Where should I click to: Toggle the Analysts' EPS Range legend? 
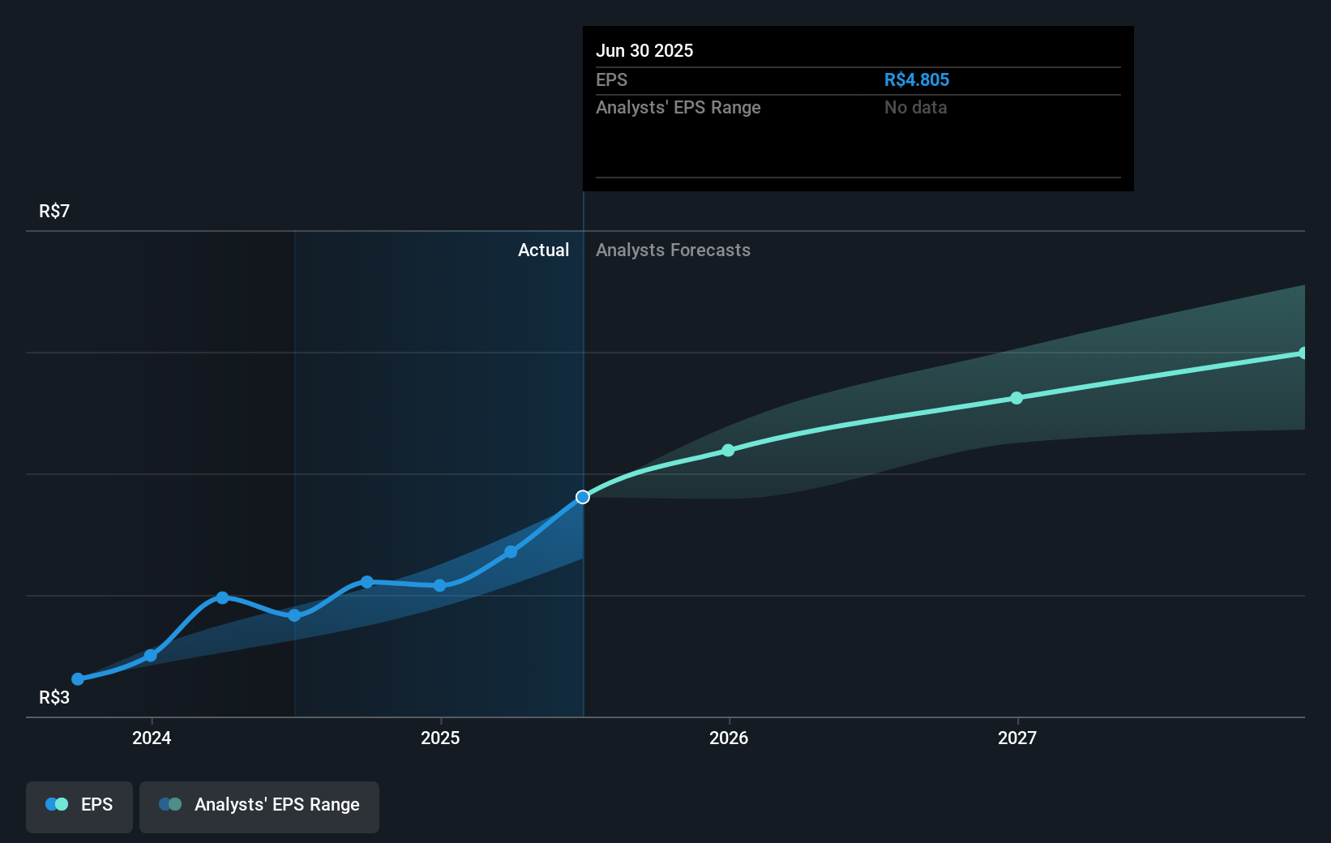259,807
